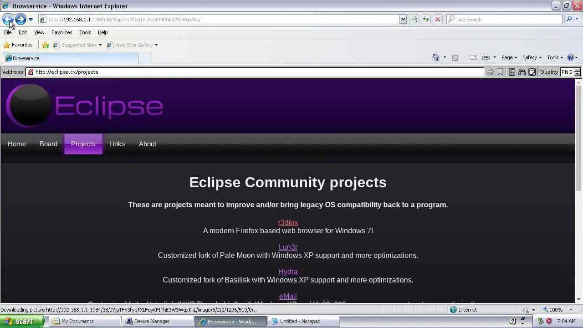Open the Page command bar menu
583x328 pixels.
tap(509, 57)
